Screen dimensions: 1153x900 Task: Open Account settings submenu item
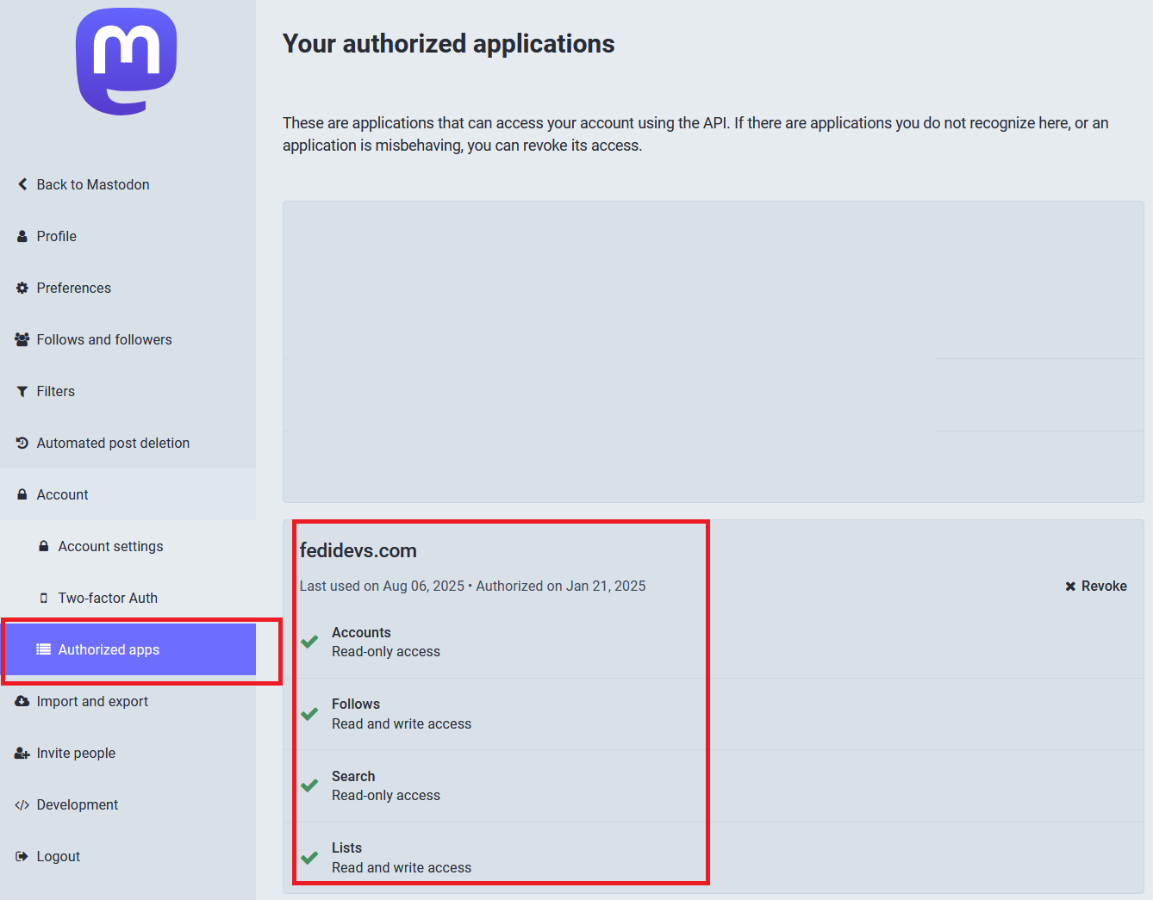point(110,546)
